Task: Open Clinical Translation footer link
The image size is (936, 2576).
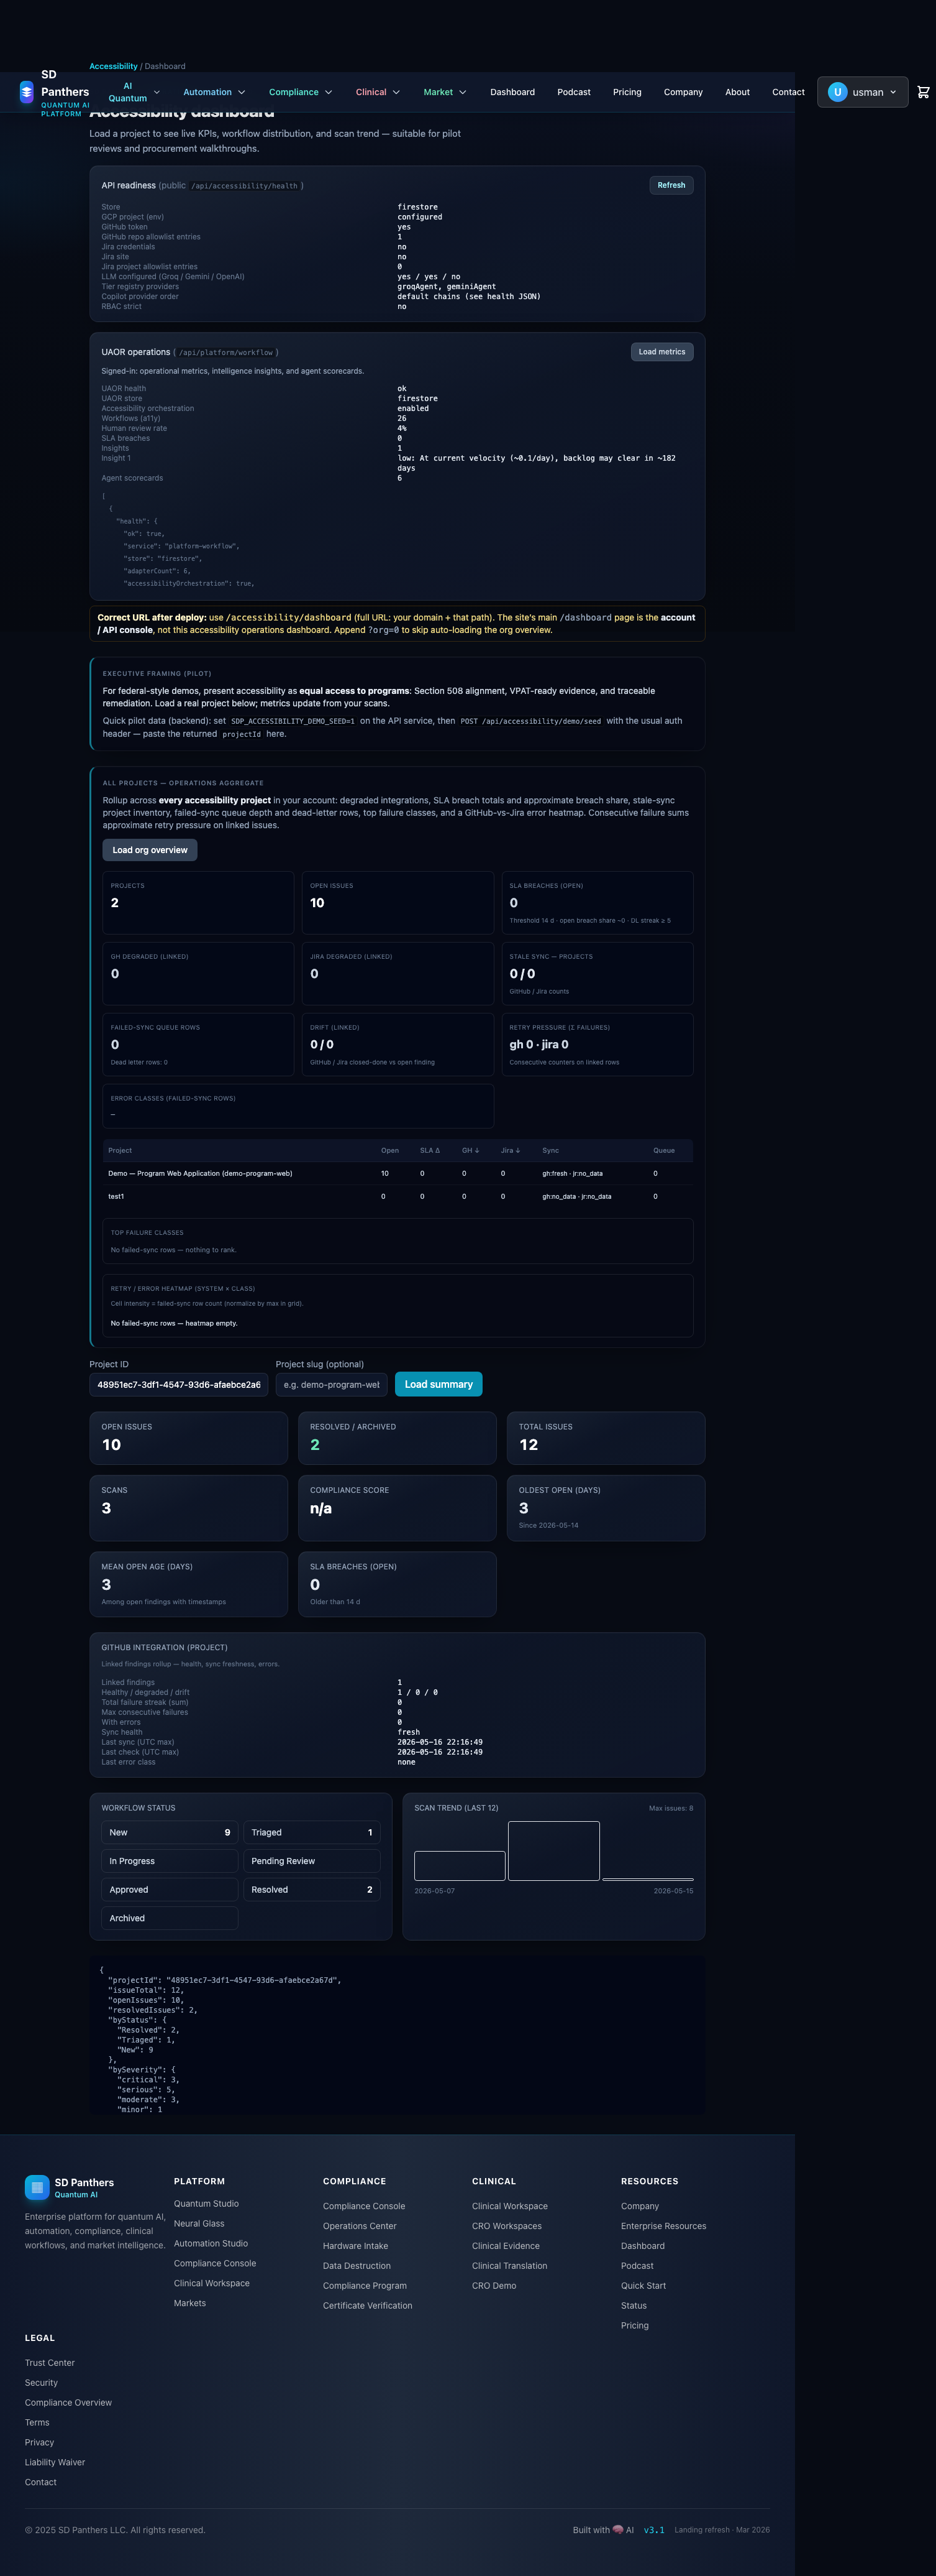Action: click(509, 2266)
